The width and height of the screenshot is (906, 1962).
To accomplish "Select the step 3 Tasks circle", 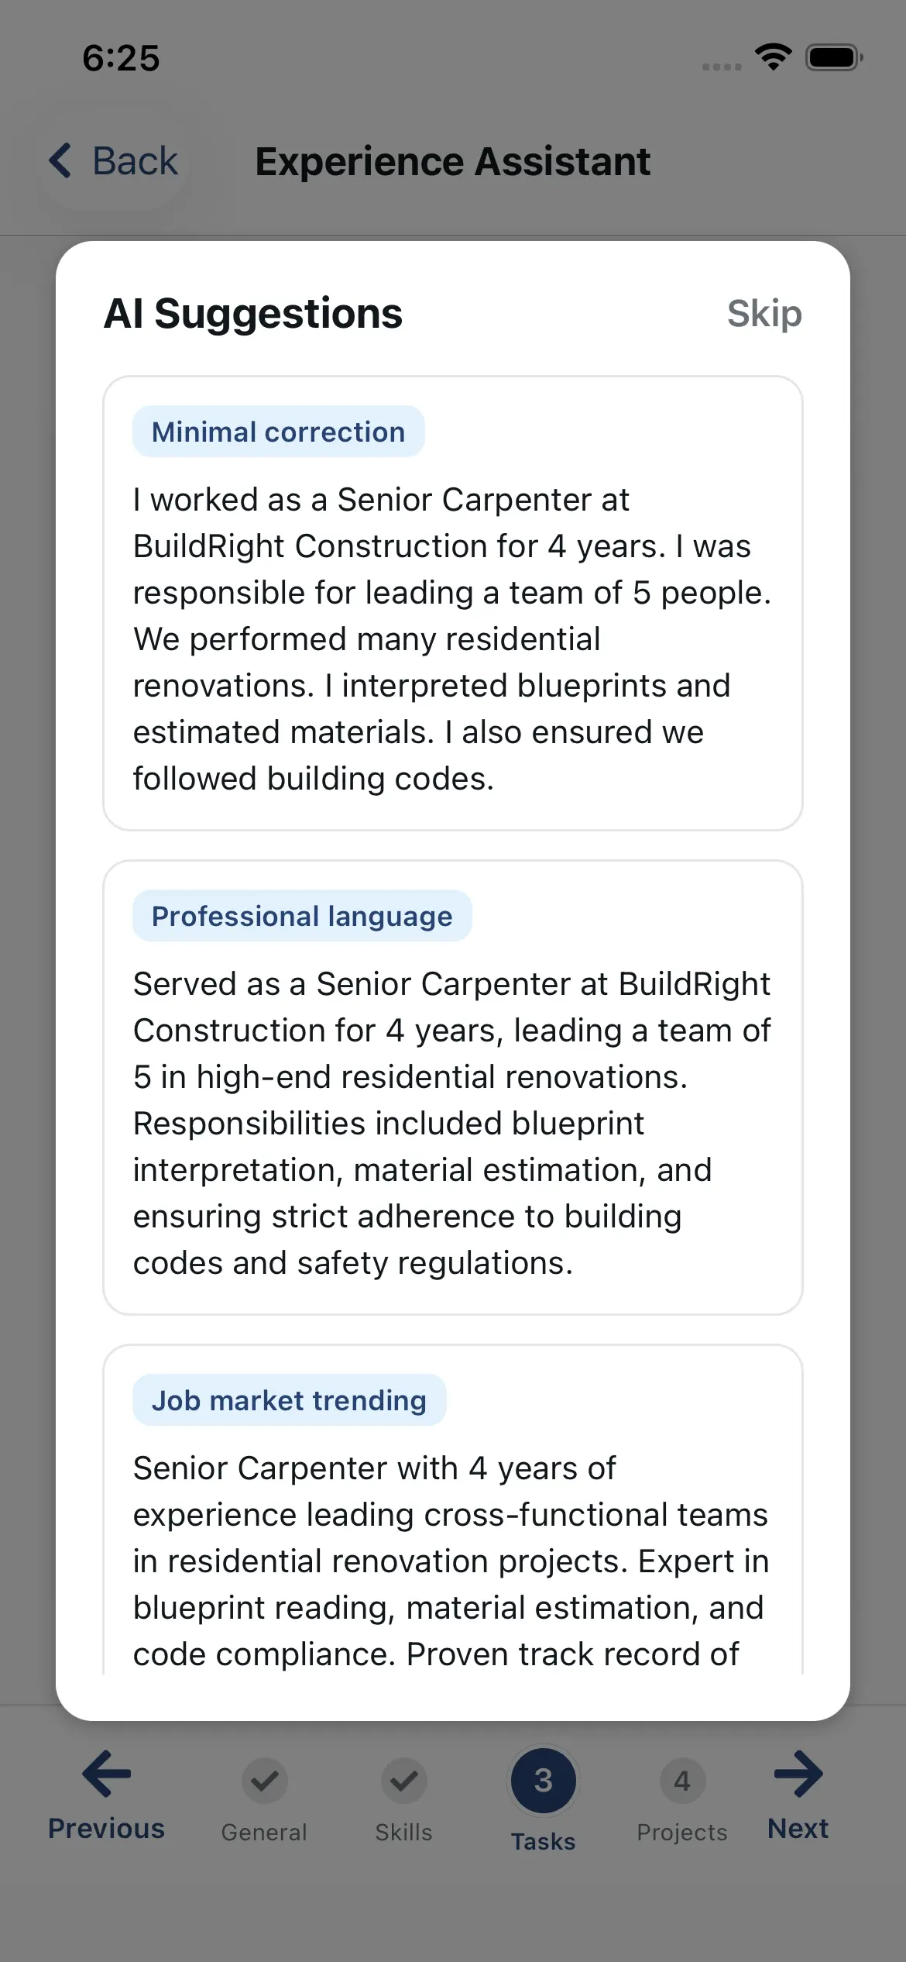I will (543, 1781).
